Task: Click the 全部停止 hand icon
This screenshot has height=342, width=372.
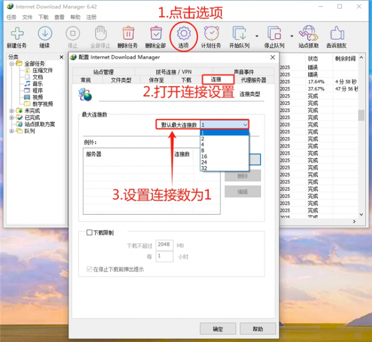Action: (101, 33)
